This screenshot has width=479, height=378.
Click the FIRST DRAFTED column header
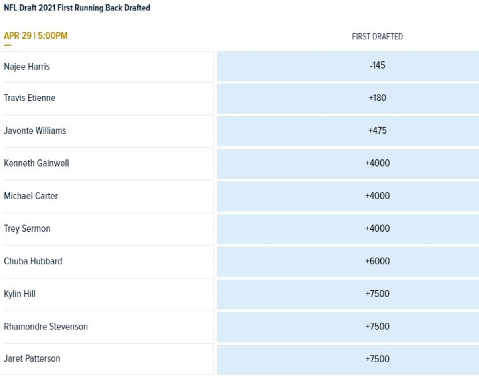tap(377, 37)
